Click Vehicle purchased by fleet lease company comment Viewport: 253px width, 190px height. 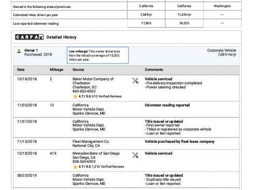[x=179, y=142]
